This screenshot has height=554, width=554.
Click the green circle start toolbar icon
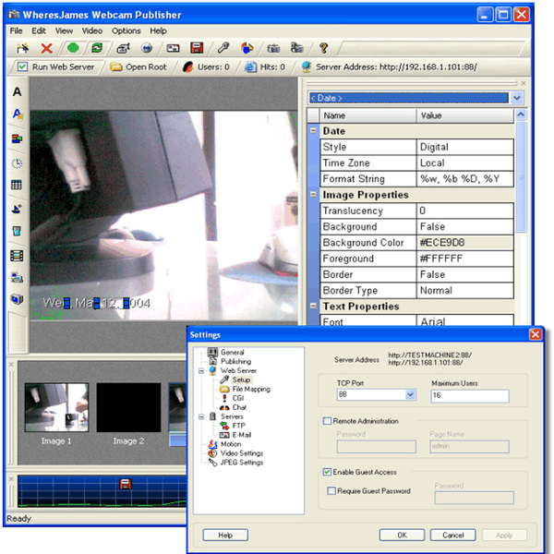[73, 47]
